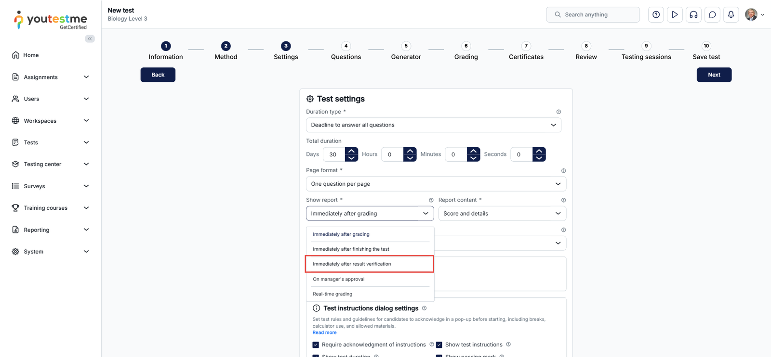This screenshot has width=771, height=357.
Task: Click the Read more link
Action: [324, 332]
